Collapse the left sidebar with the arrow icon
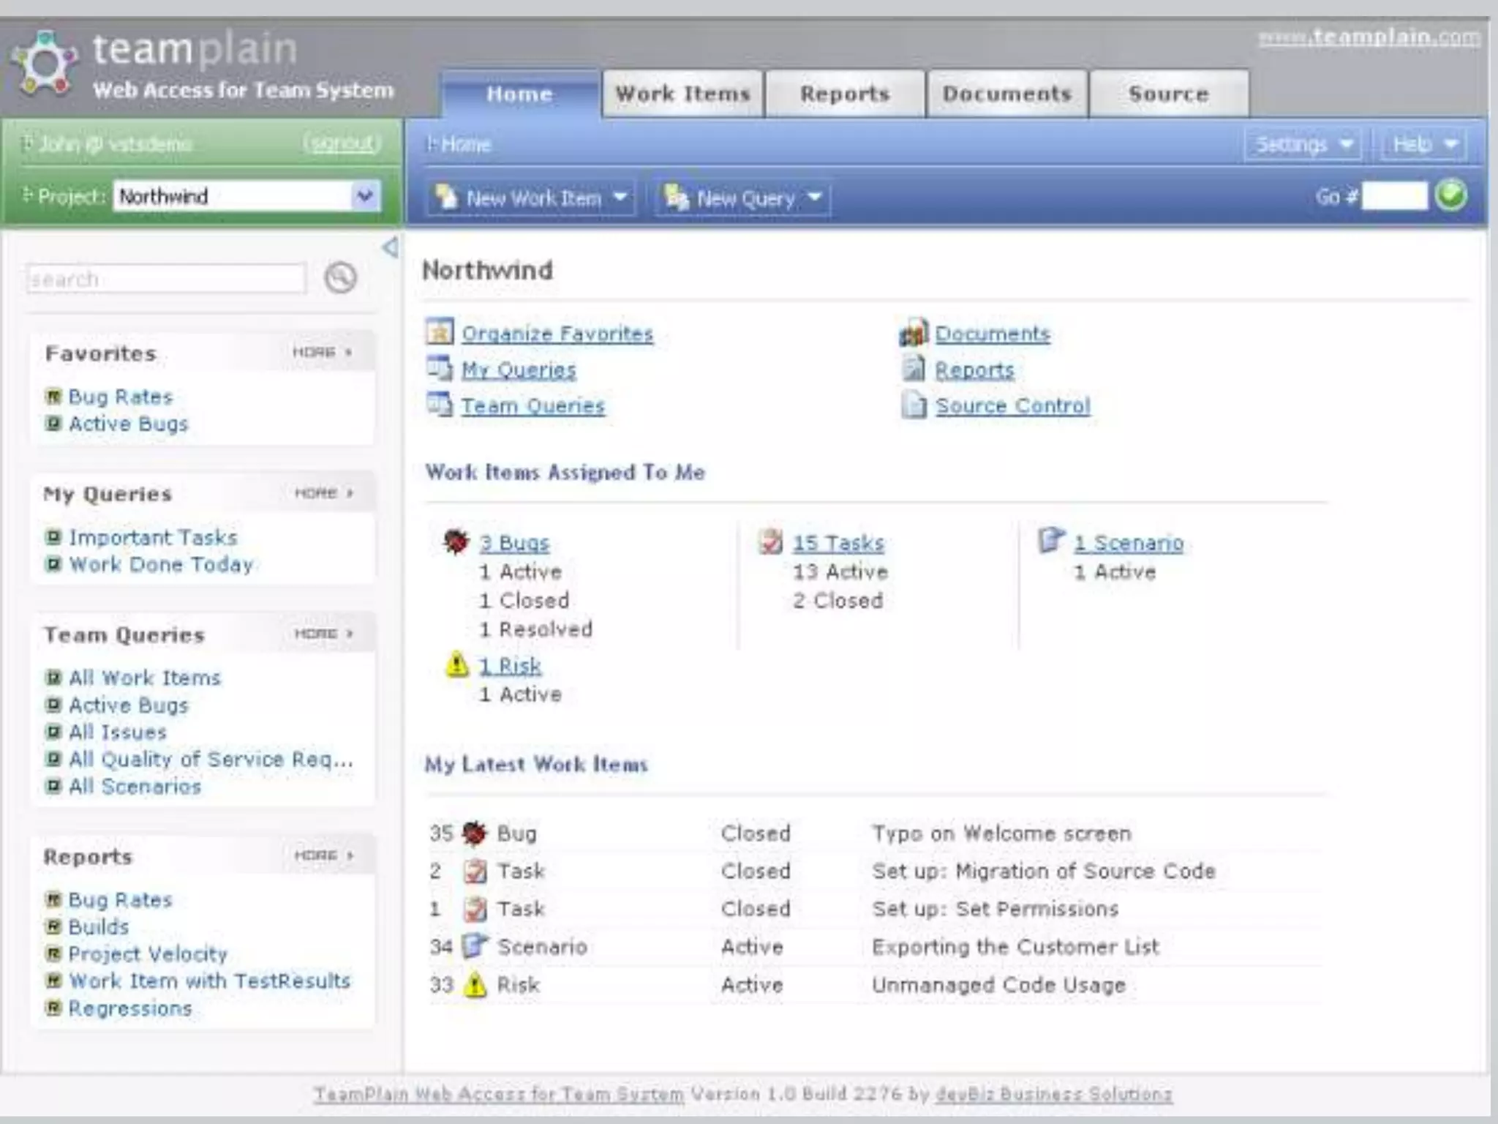Screen dimensions: 1498x1124 (391, 247)
